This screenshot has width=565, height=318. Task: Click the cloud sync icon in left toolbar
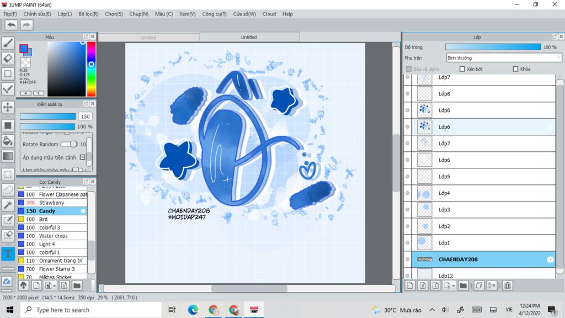click(x=7, y=281)
